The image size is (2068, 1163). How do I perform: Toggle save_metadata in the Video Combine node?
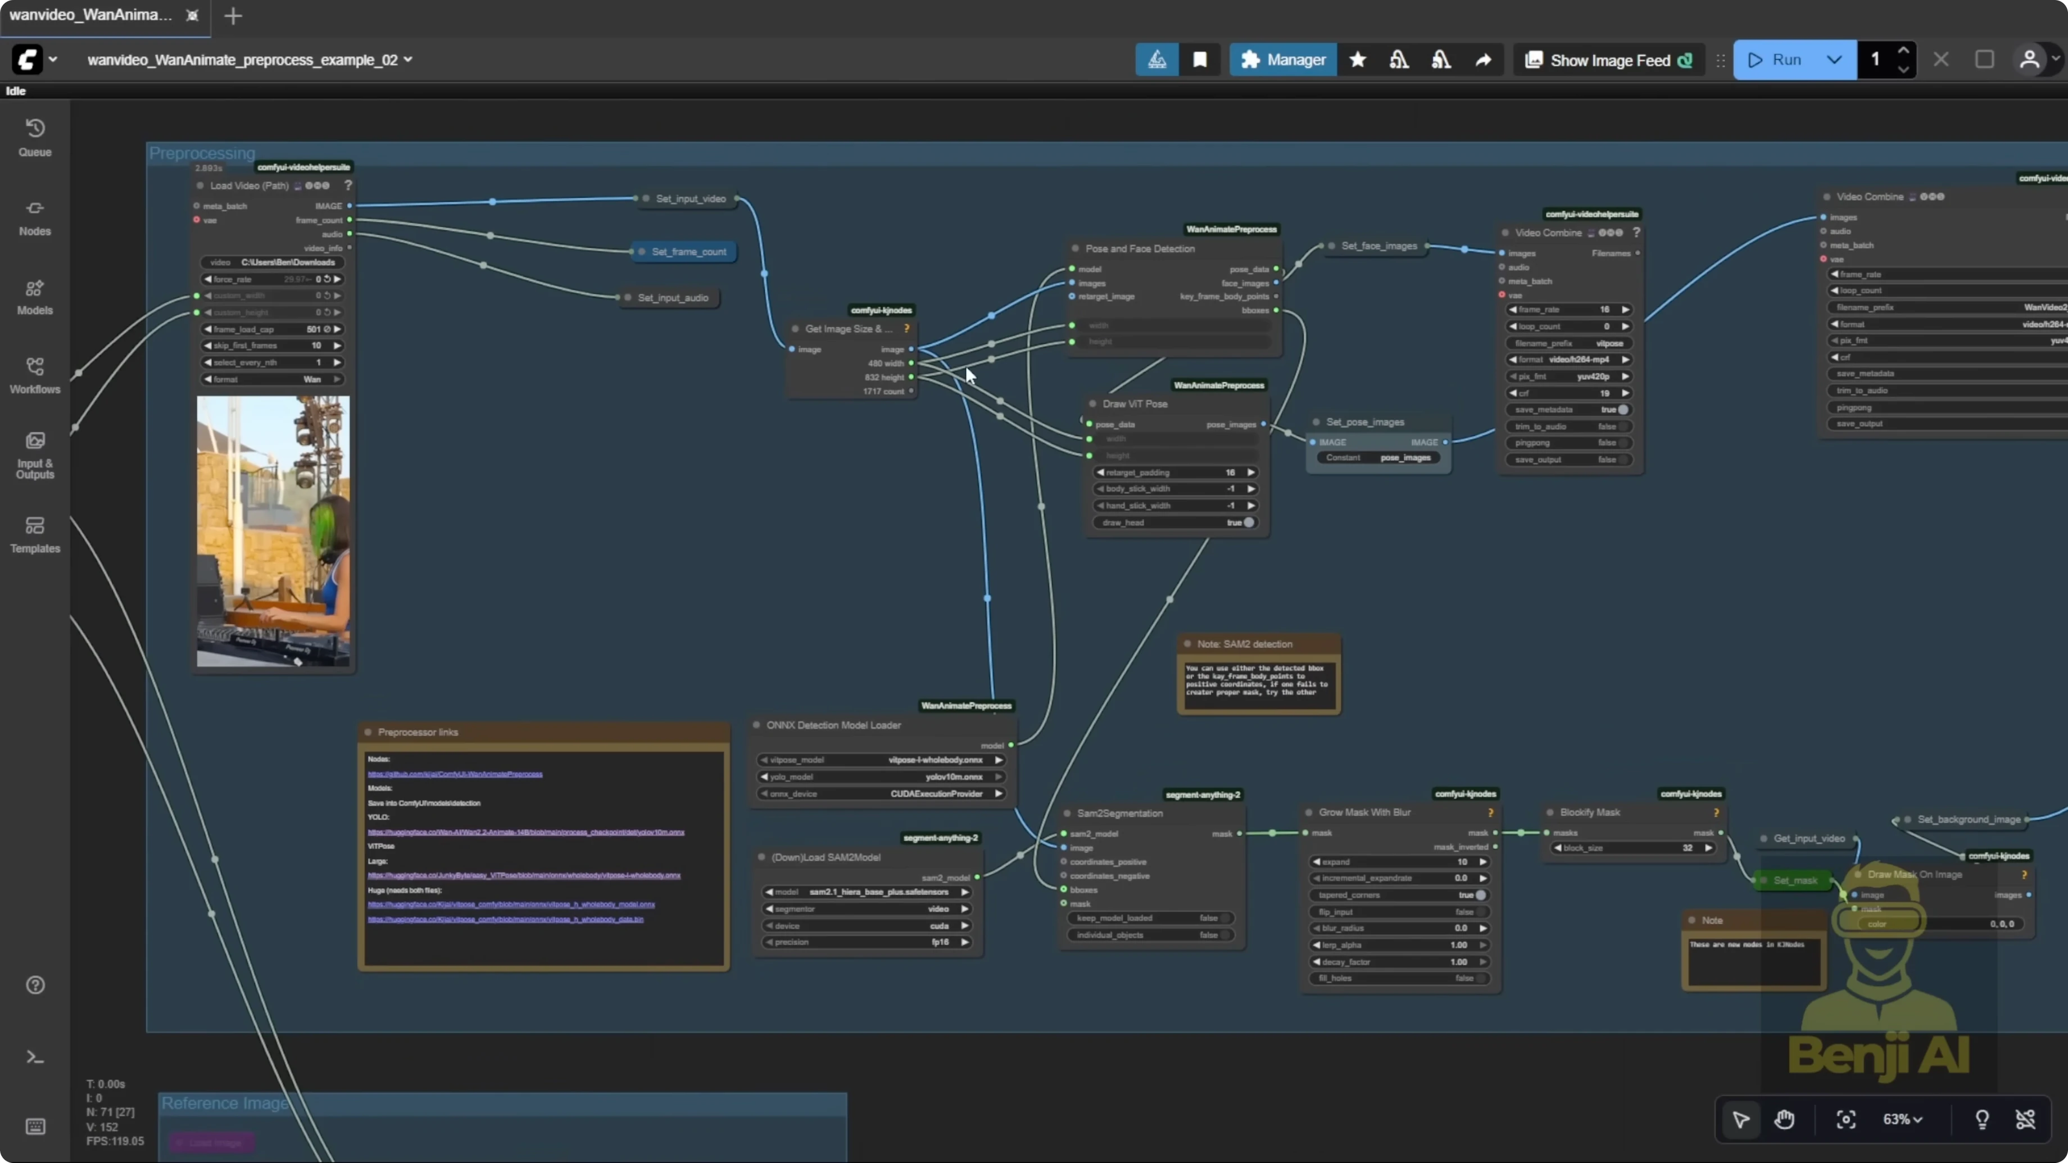click(1623, 410)
